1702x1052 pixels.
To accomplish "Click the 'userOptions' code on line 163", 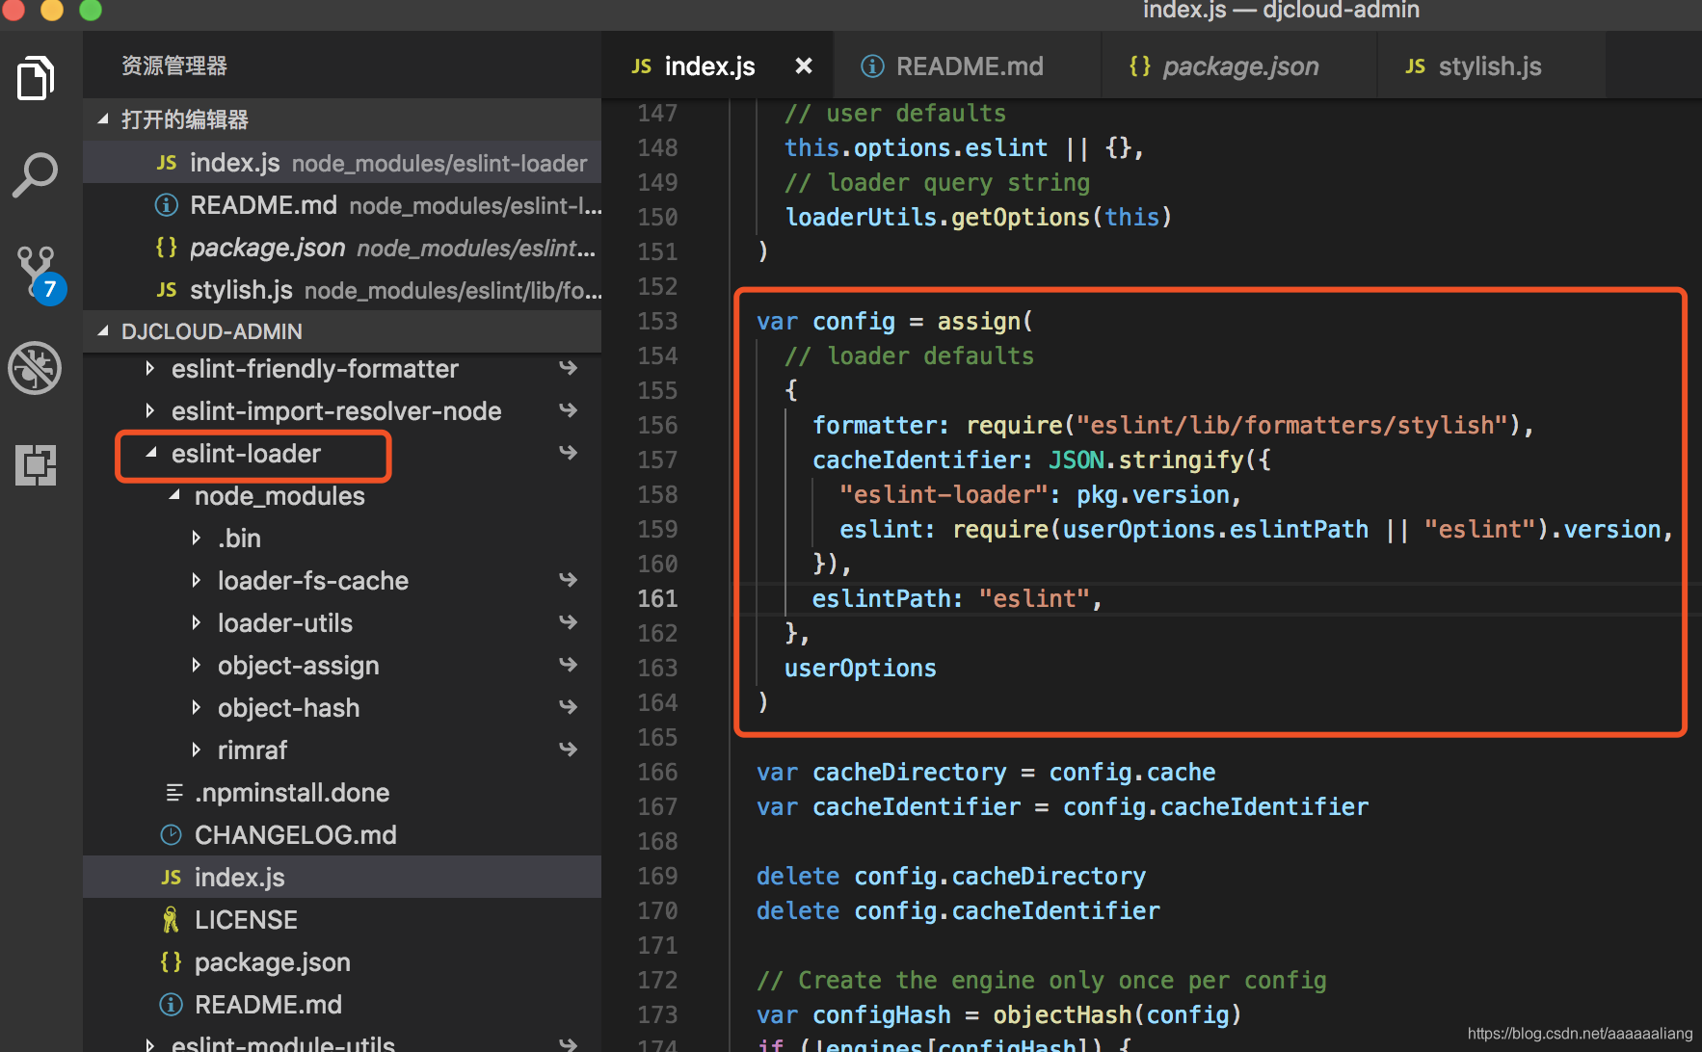I will pos(861,668).
